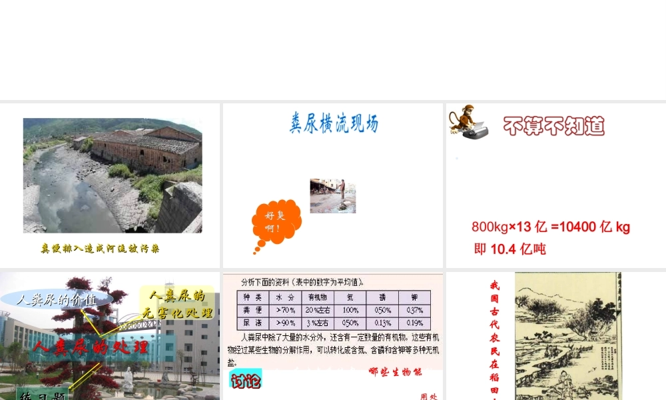Select the small street scene photo
This screenshot has width=666, height=400.
tap(332, 196)
